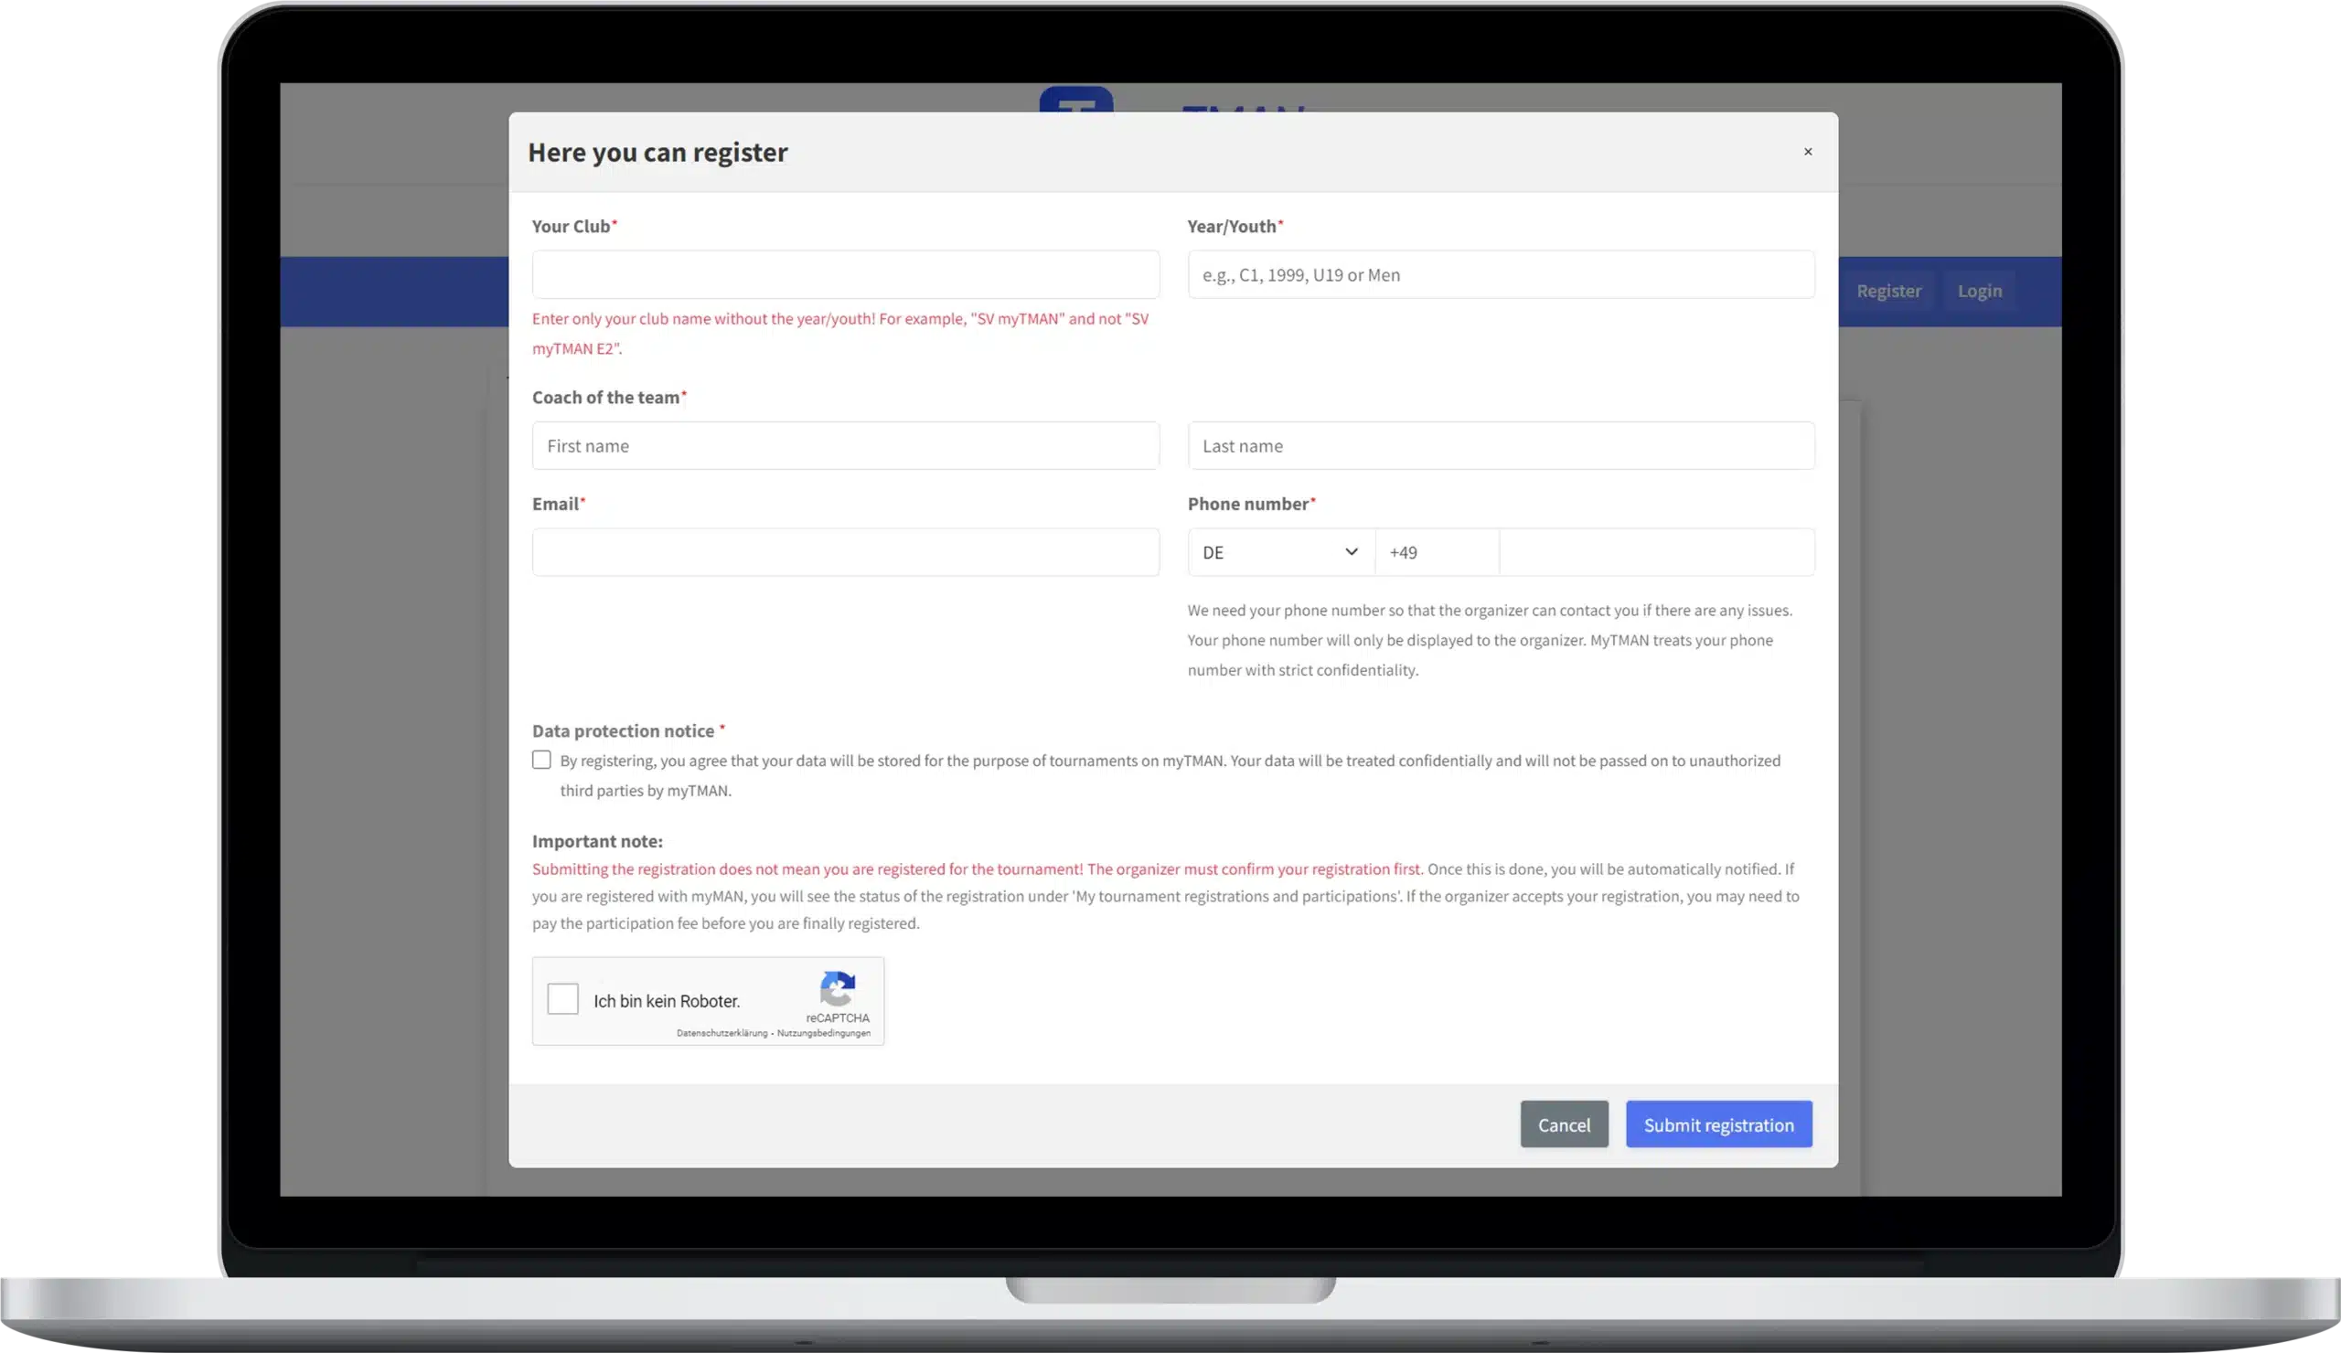
Task: Click the dropdown arrow for country code
Action: point(1350,551)
